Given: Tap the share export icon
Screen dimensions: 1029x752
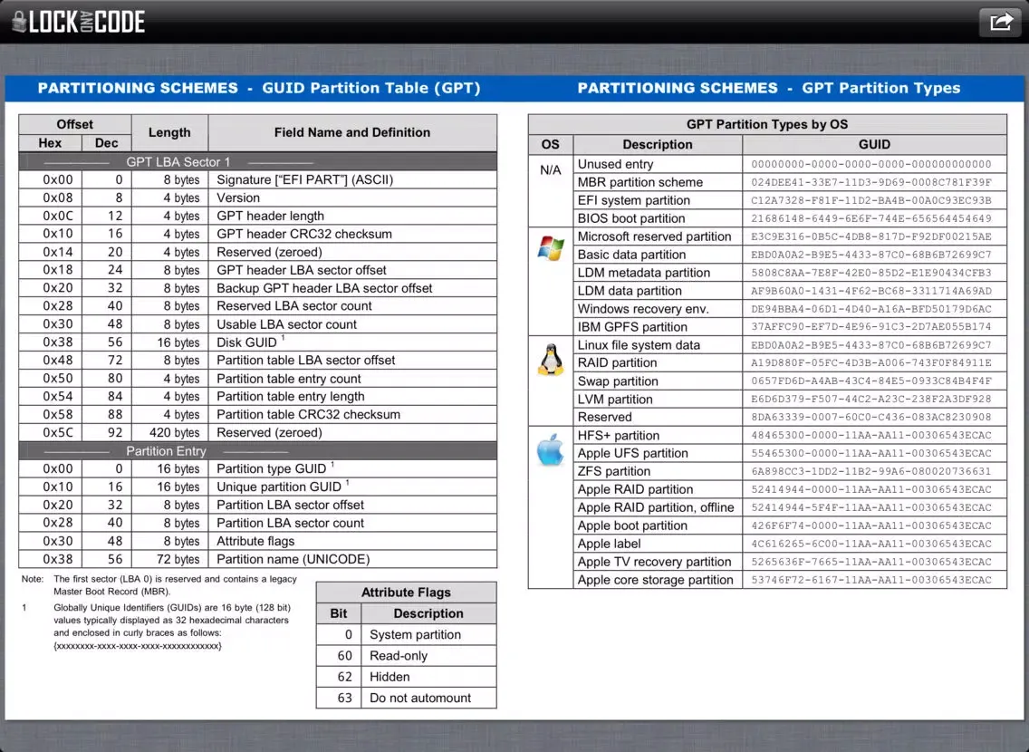Looking at the screenshot, I should 1000,22.
